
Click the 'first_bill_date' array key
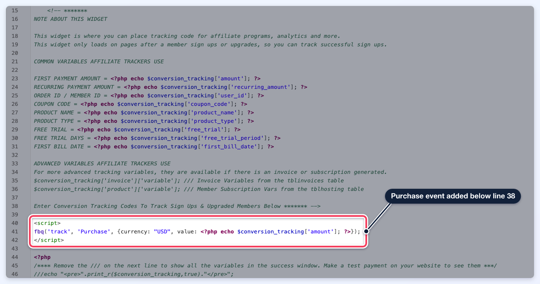pos(229,147)
